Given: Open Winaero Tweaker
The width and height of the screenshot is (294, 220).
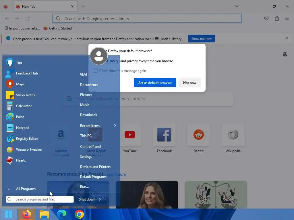Looking at the screenshot, I should pos(24,150).
